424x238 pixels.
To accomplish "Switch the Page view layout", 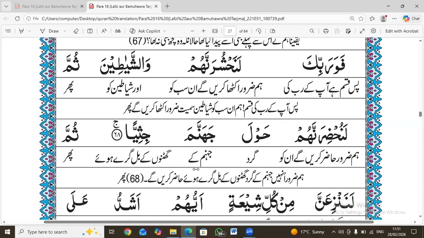I will 273,31.
